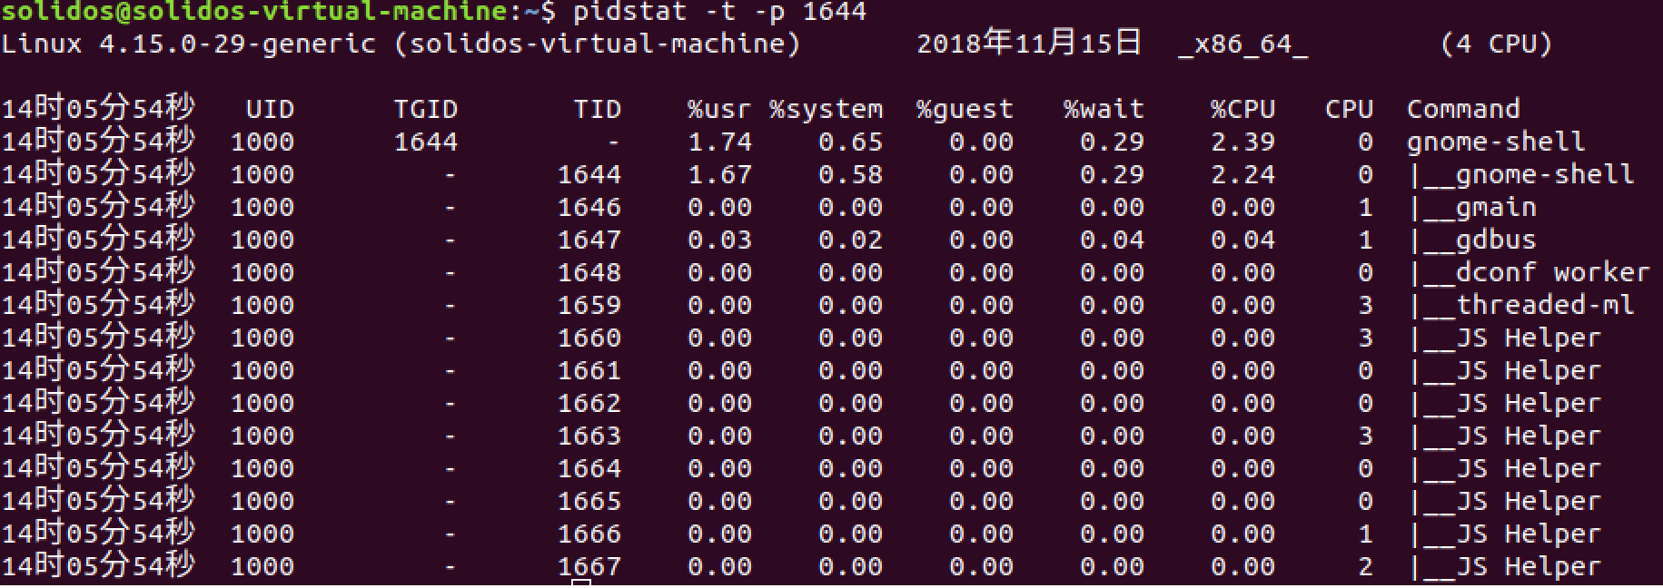1663x588 pixels.
Task: Click the gmain thread entry
Action: [1496, 209]
